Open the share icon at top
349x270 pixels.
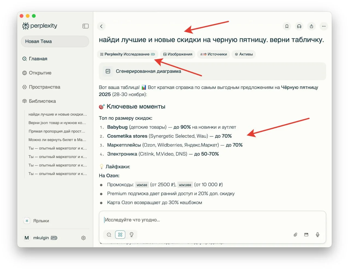311,26
